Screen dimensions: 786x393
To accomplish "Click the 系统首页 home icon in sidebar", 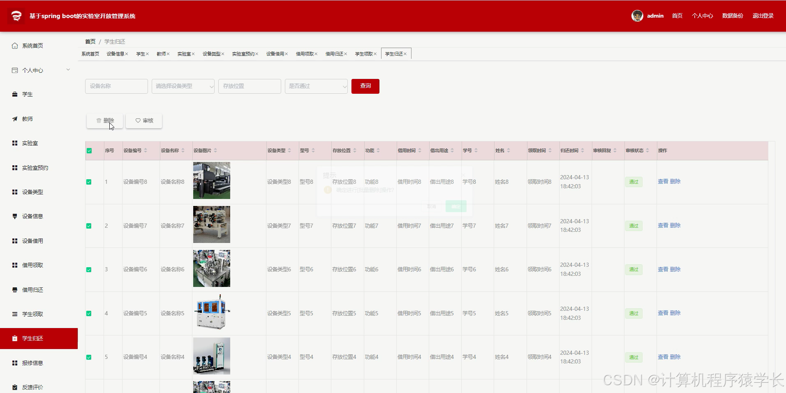I will (x=15, y=46).
